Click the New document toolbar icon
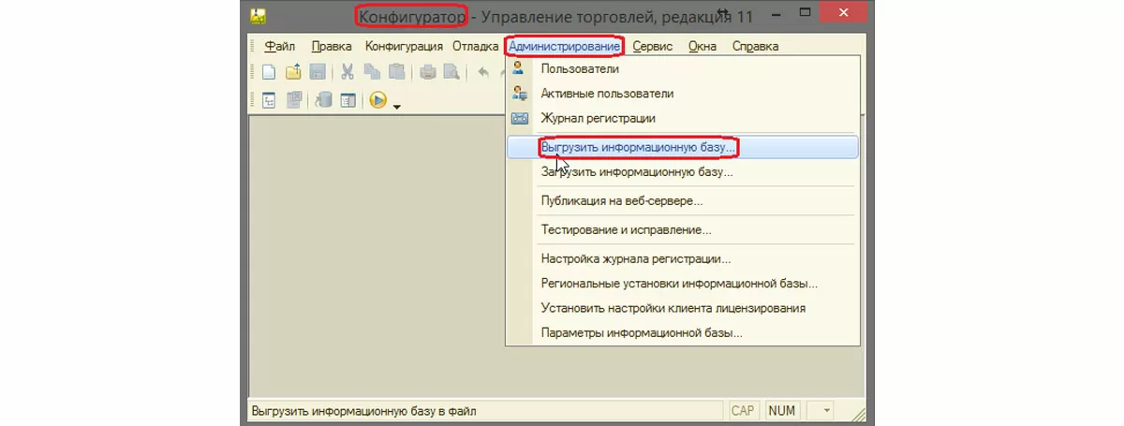The height and width of the screenshot is (426, 1124). [269, 72]
